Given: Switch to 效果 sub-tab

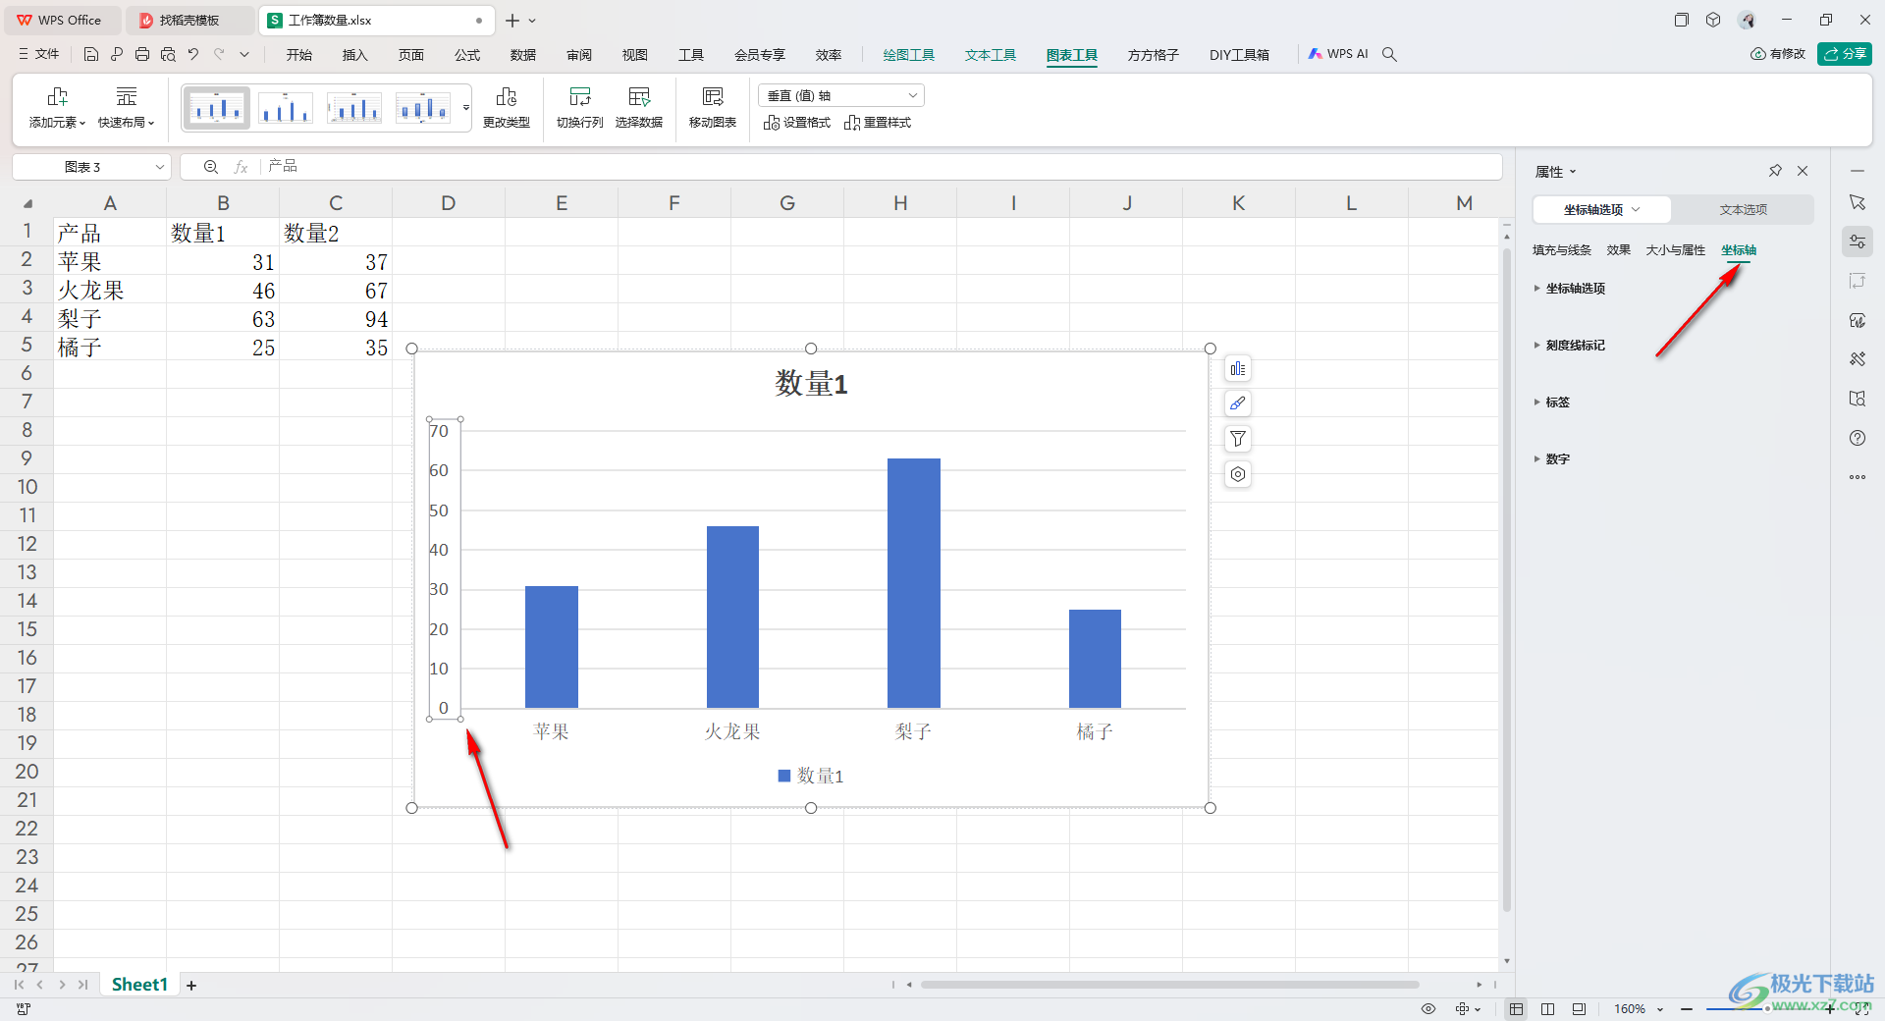Looking at the screenshot, I should pyautogui.click(x=1619, y=250).
